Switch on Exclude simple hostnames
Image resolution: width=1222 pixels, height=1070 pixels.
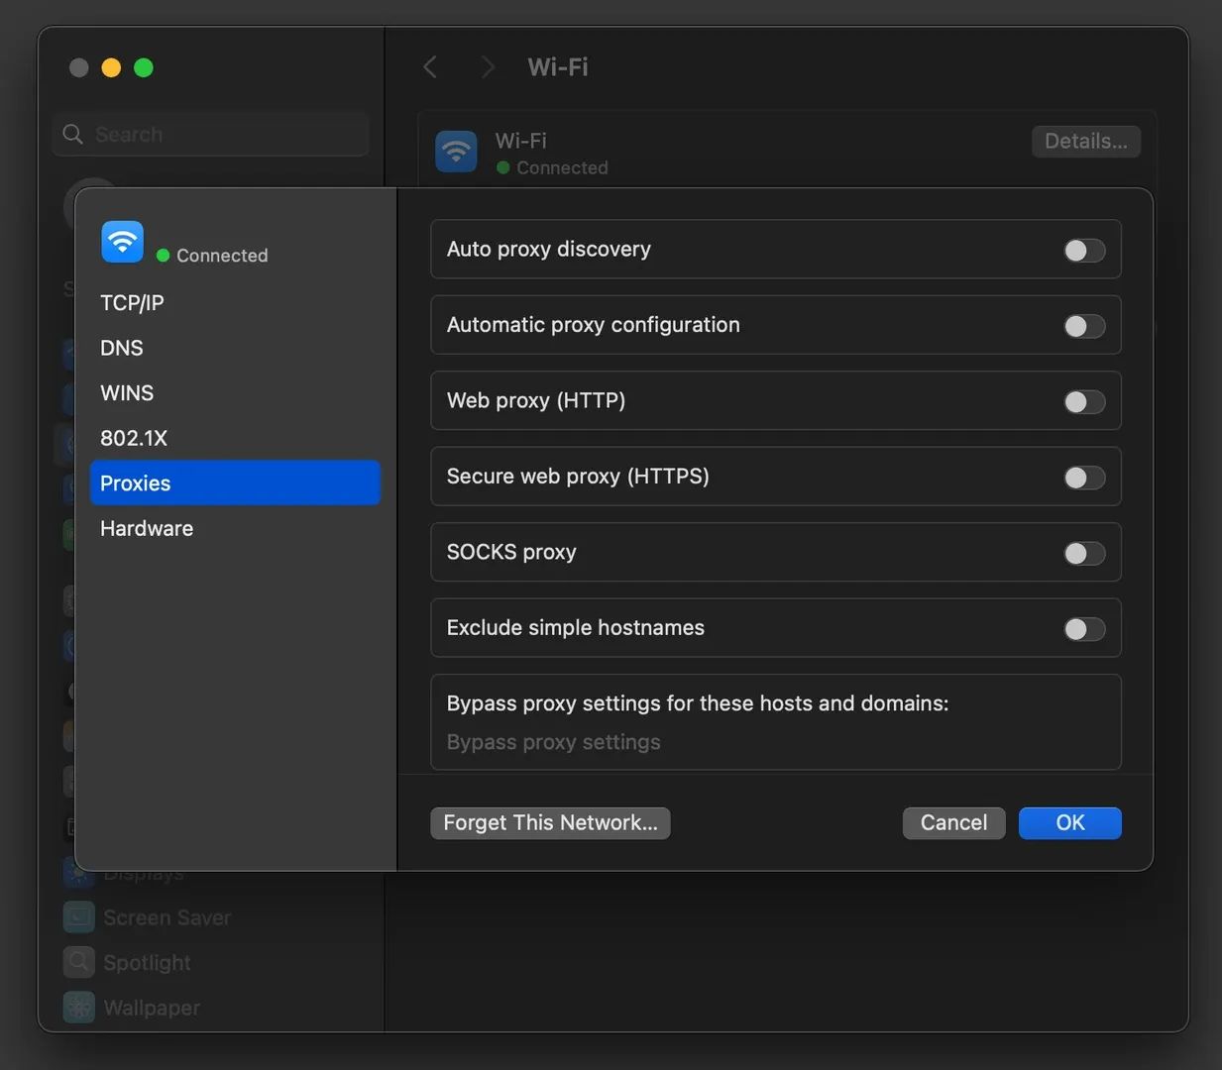(x=1083, y=629)
